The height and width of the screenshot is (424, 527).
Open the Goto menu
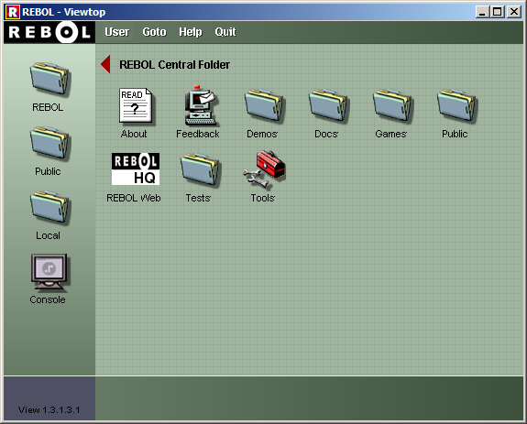(154, 32)
